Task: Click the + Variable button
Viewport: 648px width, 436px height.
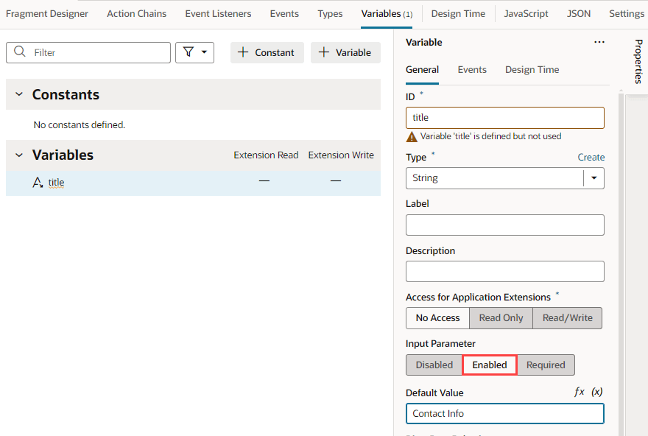Action: [345, 52]
